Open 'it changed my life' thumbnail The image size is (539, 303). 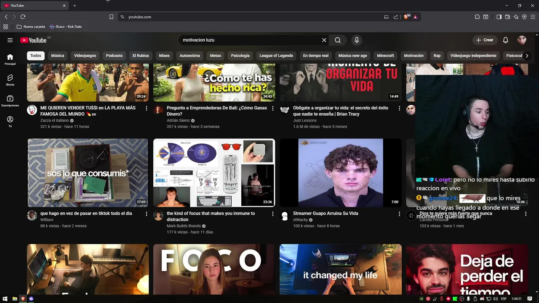tap(340, 269)
